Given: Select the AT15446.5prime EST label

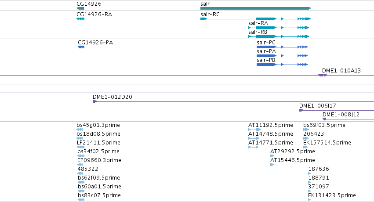Looking at the screenshot, I should 292,160.
